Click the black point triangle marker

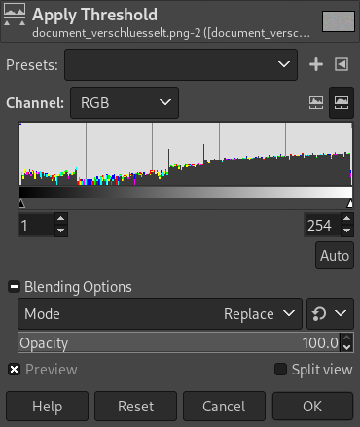pyautogui.click(x=21, y=204)
